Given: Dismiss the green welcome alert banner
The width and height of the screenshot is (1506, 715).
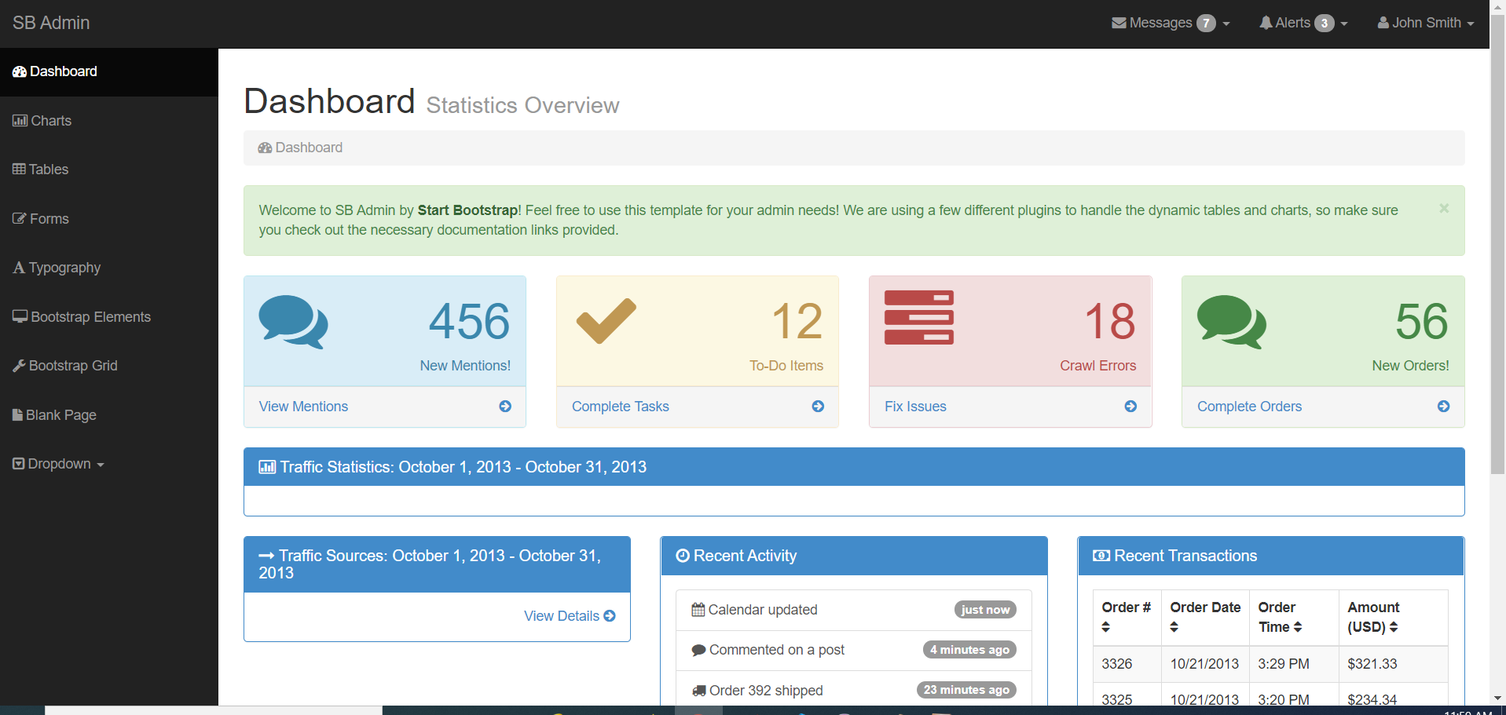Looking at the screenshot, I should coord(1443,209).
